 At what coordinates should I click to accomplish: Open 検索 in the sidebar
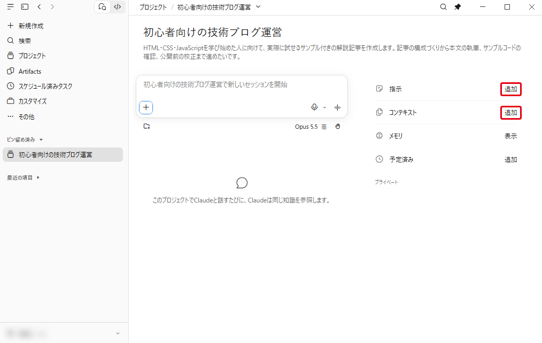[x=64, y=41]
